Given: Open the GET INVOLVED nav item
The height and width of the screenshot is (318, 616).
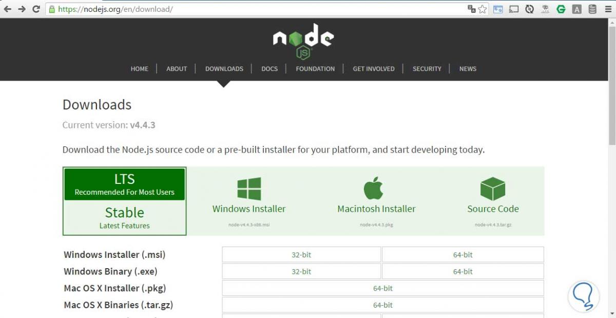Looking at the screenshot, I should click(374, 69).
